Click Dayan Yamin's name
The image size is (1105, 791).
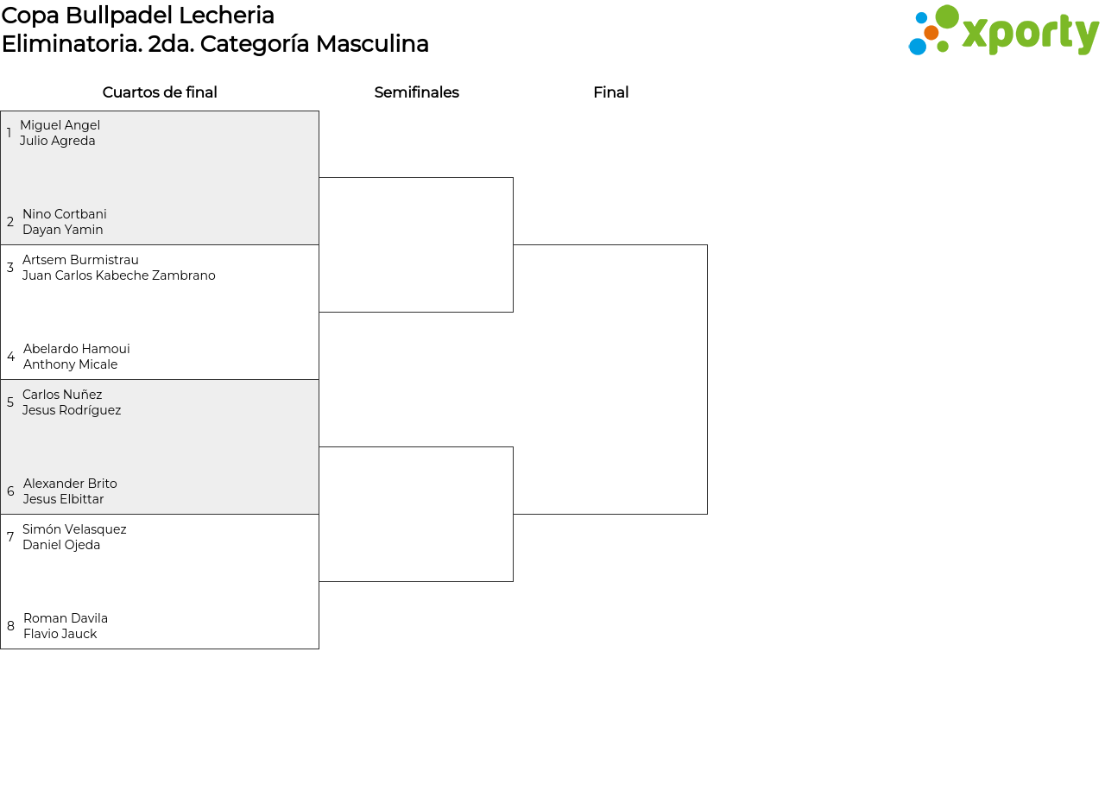point(62,230)
